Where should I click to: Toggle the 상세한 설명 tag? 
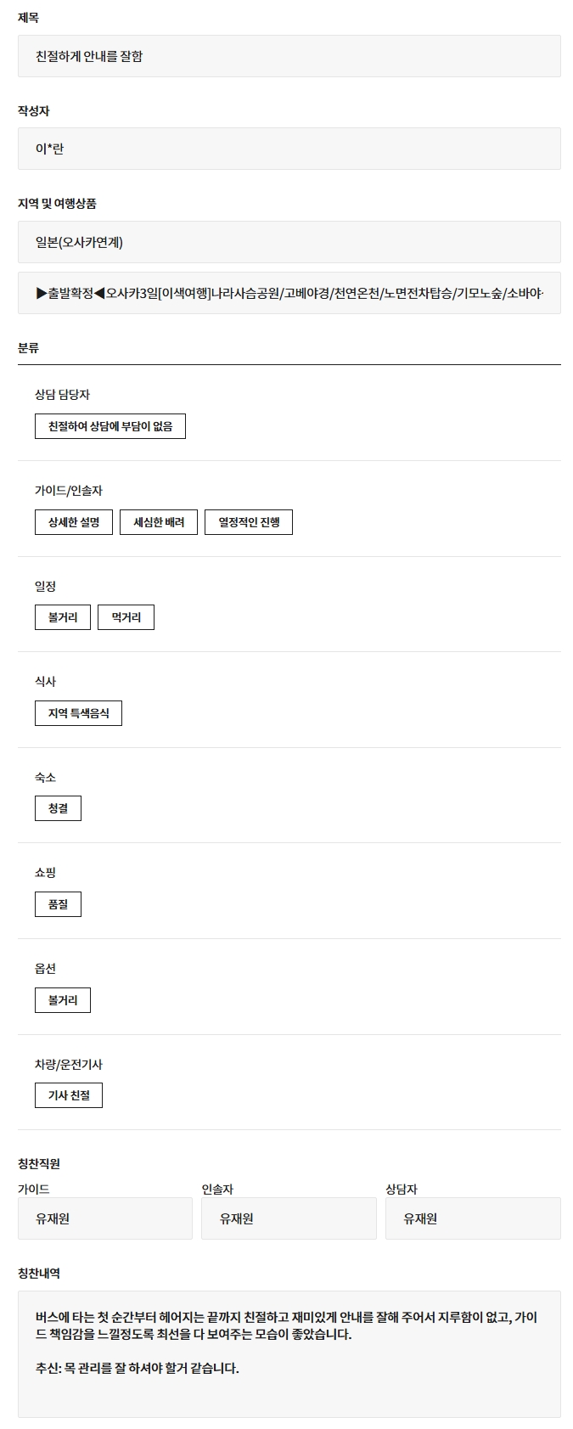pos(74,522)
